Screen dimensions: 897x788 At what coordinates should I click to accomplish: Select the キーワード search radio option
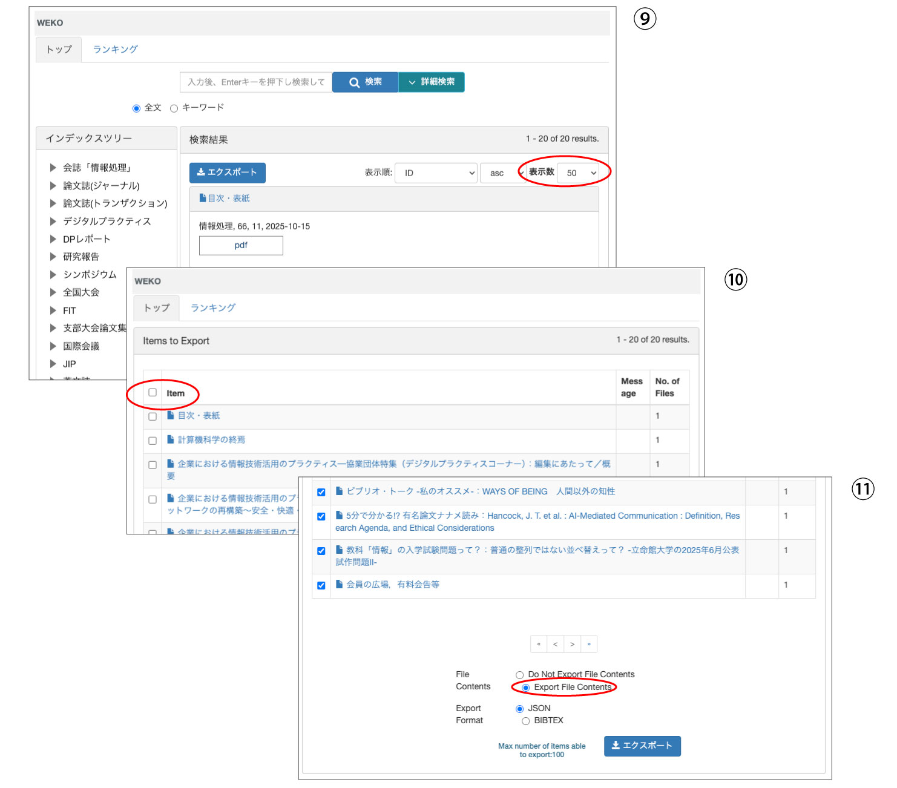click(x=174, y=108)
